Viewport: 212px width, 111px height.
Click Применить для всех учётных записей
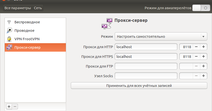click(x=139, y=86)
